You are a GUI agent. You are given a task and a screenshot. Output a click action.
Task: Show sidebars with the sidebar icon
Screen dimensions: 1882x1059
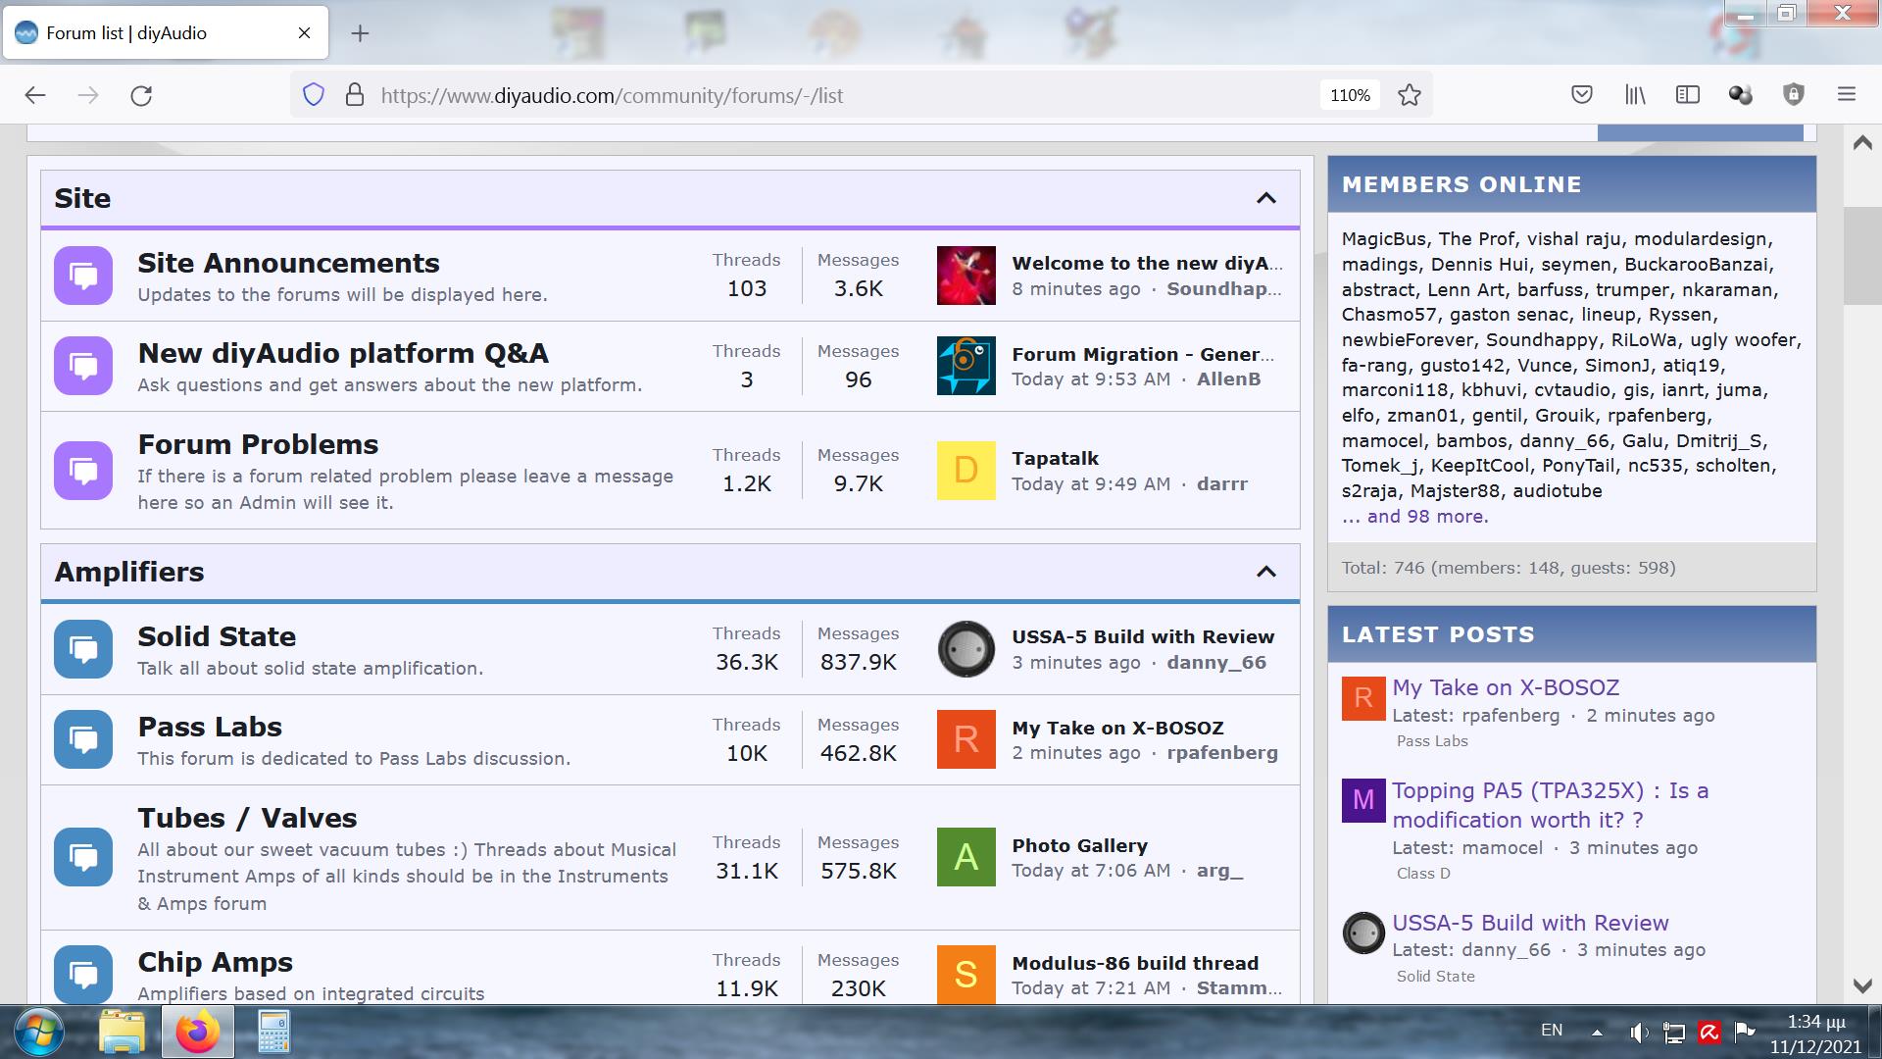tap(1687, 95)
